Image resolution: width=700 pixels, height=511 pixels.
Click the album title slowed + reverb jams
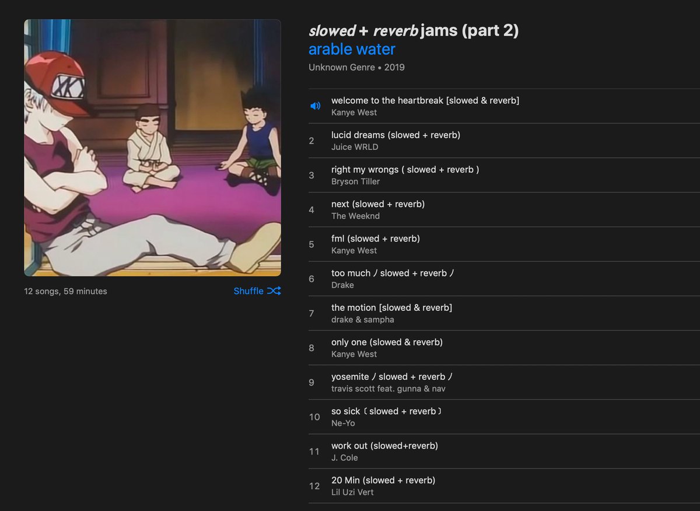click(x=414, y=30)
